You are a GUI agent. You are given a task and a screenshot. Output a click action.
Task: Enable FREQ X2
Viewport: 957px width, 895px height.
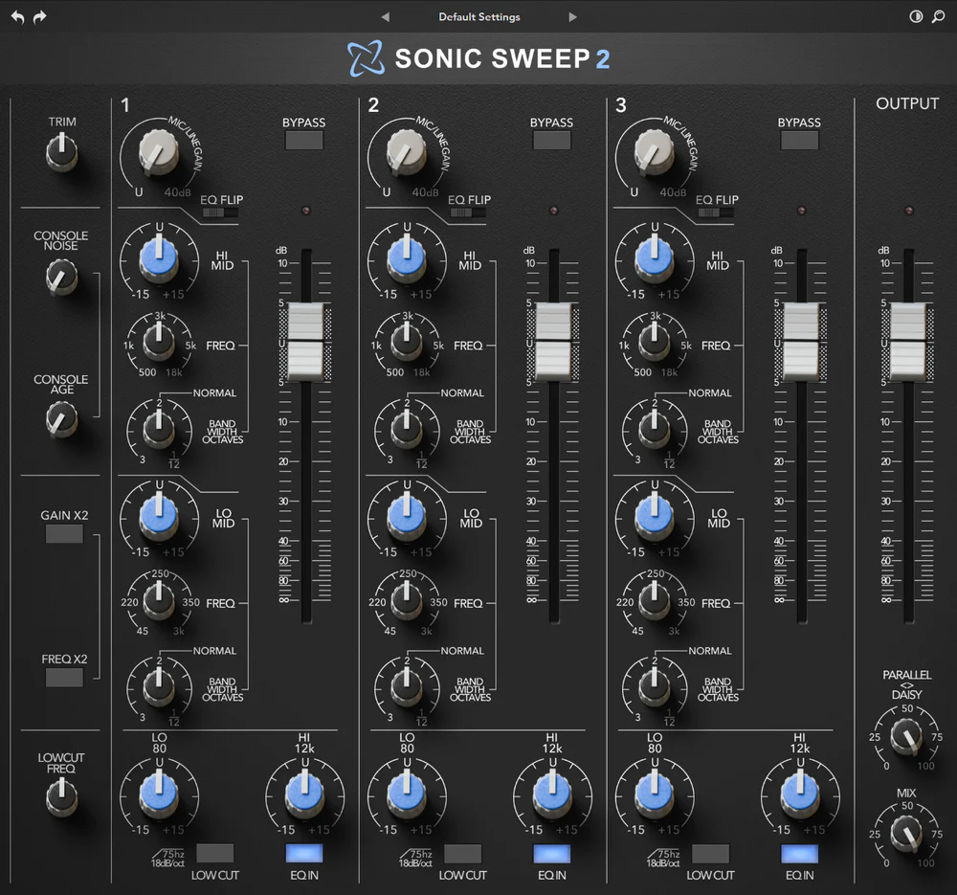pos(63,678)
